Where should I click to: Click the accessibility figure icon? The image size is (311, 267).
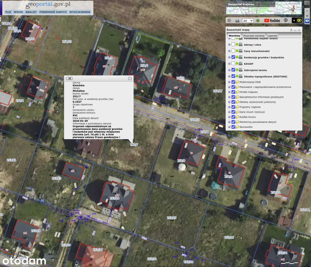(x=286, y=20)
